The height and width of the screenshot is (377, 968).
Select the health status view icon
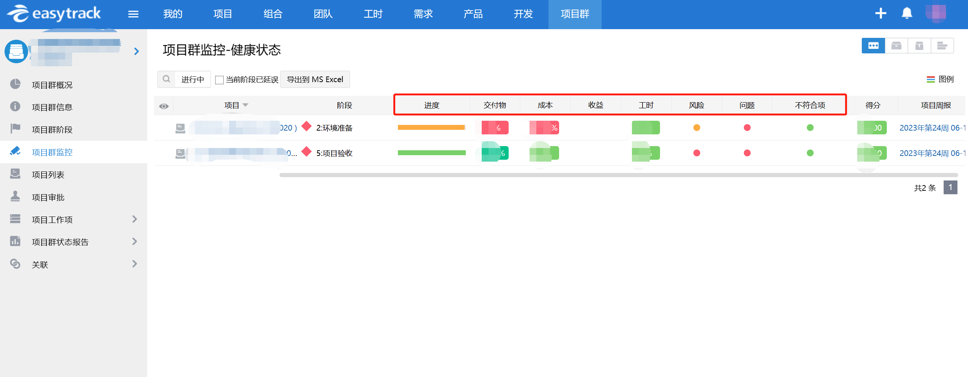[x=873, y=46]
